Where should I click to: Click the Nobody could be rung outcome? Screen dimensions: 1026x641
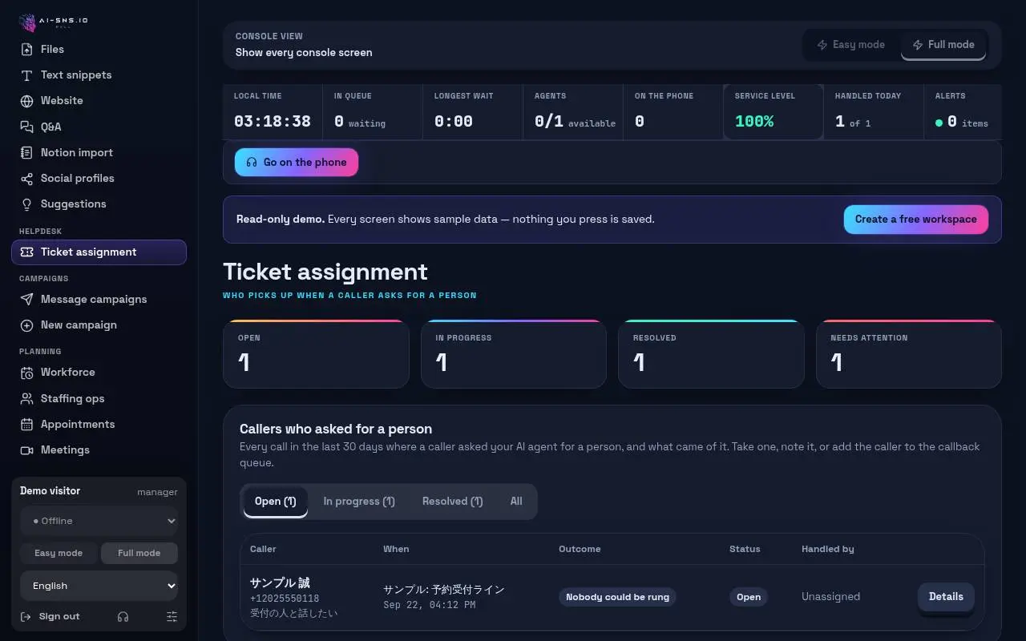[x=617, y=597]
